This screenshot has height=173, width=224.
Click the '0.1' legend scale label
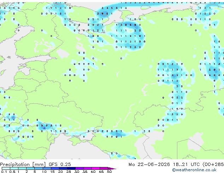click(4, 172)
